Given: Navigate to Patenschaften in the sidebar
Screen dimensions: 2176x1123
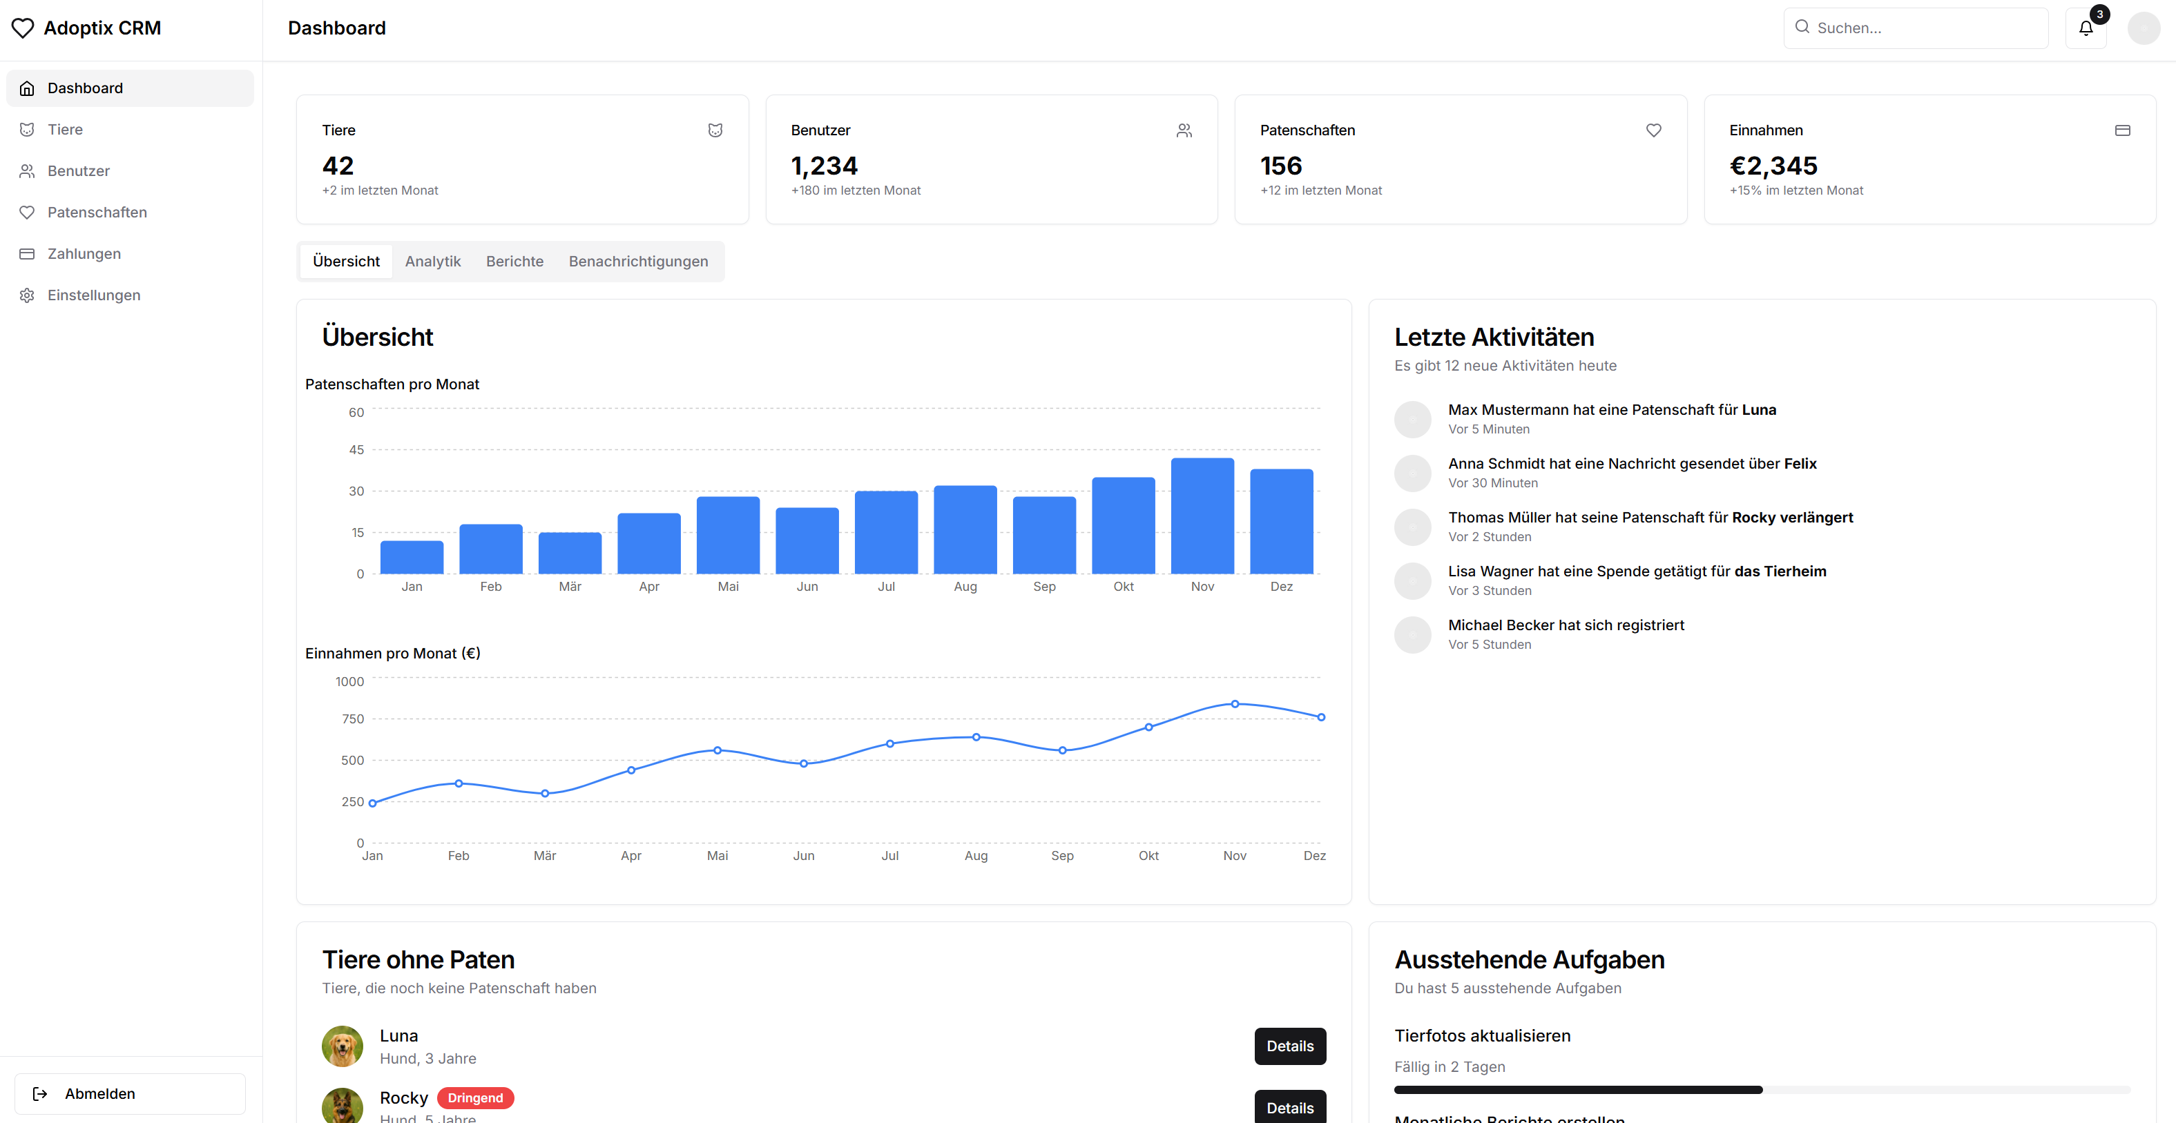Looking at the screenshot, I should [96, 212].
